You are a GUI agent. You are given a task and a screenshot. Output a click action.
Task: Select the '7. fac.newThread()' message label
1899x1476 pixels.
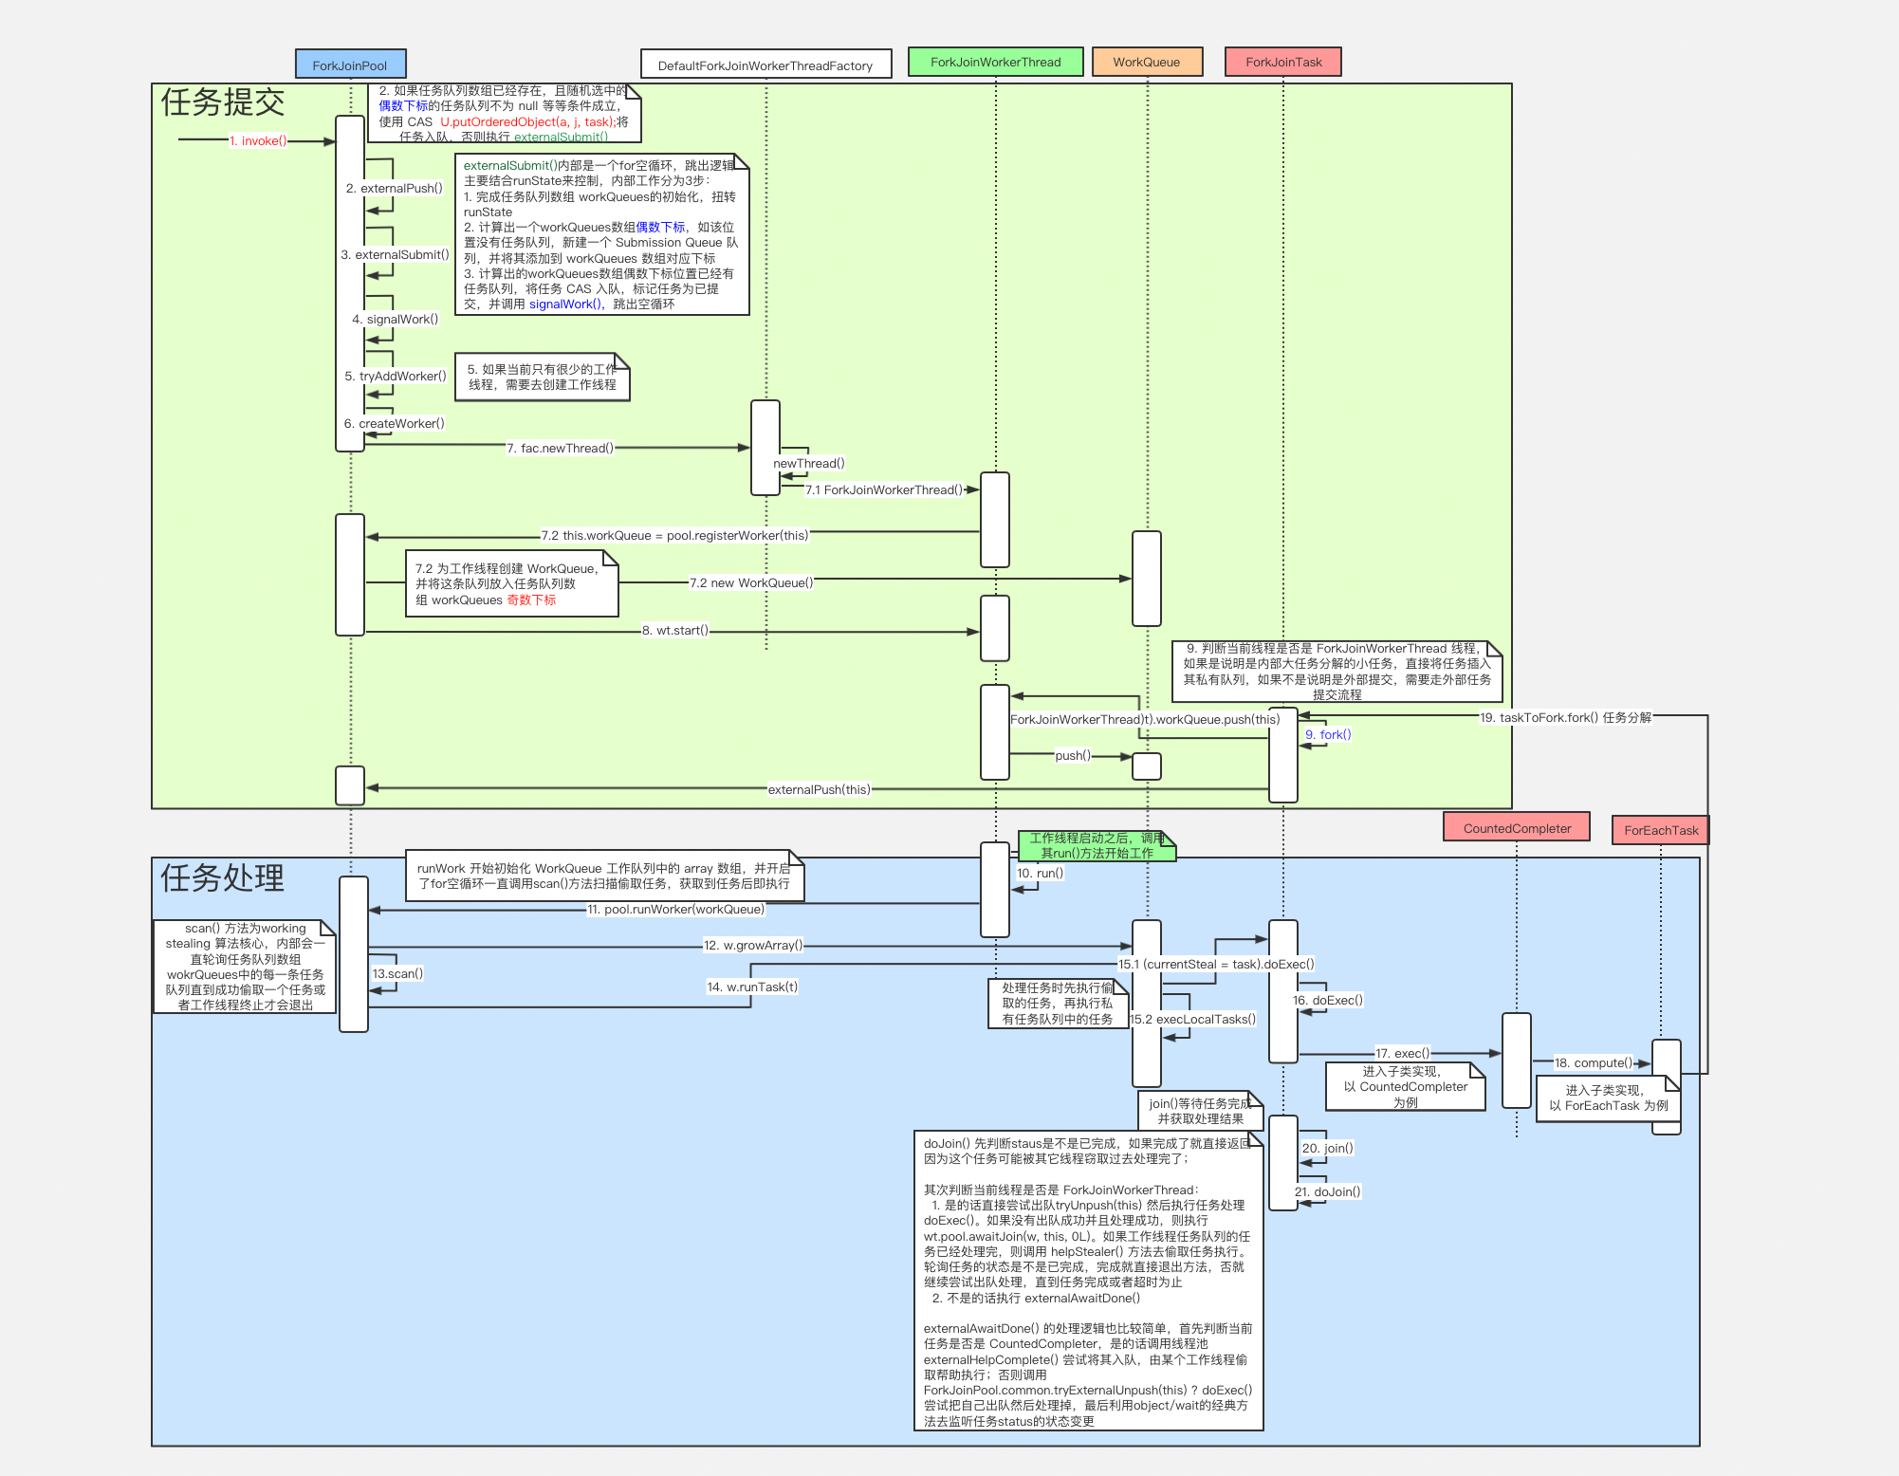click(x=560, y=448)
